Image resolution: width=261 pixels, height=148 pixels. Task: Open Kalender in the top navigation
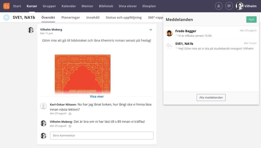[69, 6]
